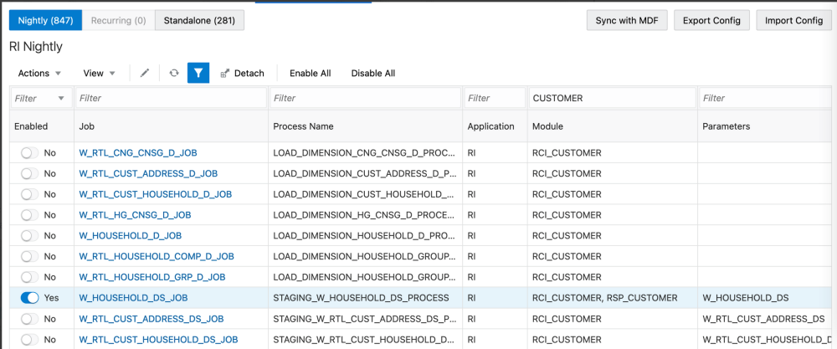
Task: Select the LOAD_DIMENSION_HG_CNSG_D_PROCE... cell
Action: (x=366, y=215)
